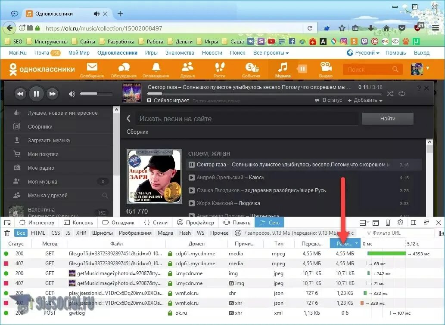Click В статус to share the track

[x=329, y=100]
